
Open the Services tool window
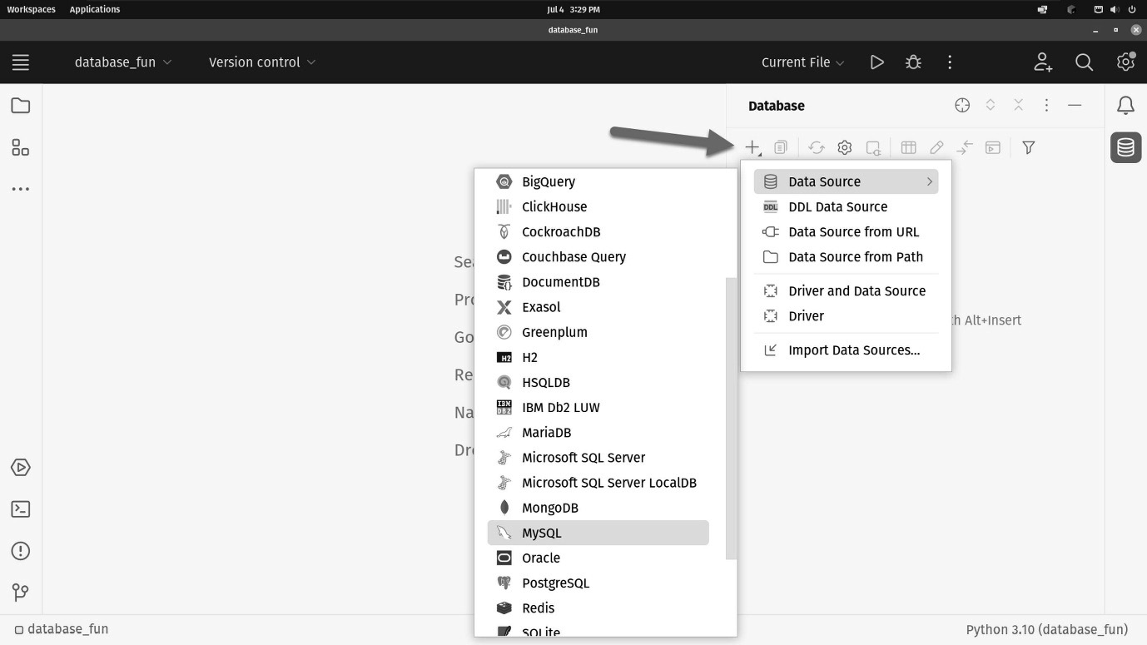coord(21,468)
